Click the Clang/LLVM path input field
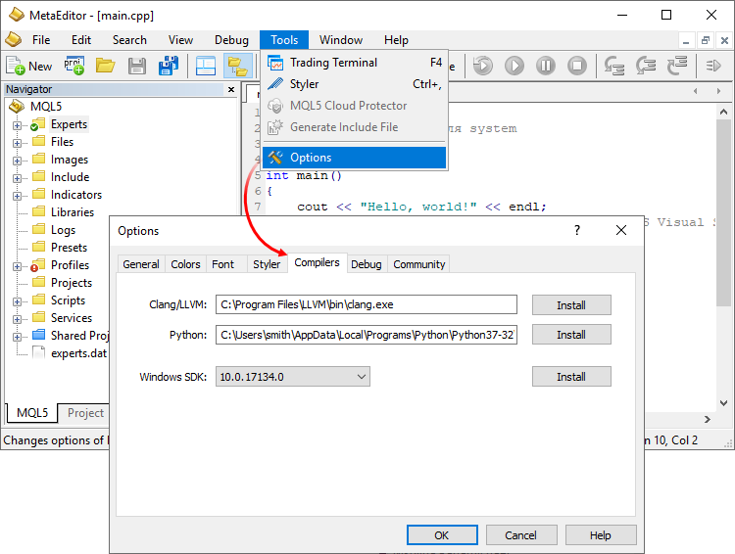This screenshot has height=554, width=735. tap(366, 305)
